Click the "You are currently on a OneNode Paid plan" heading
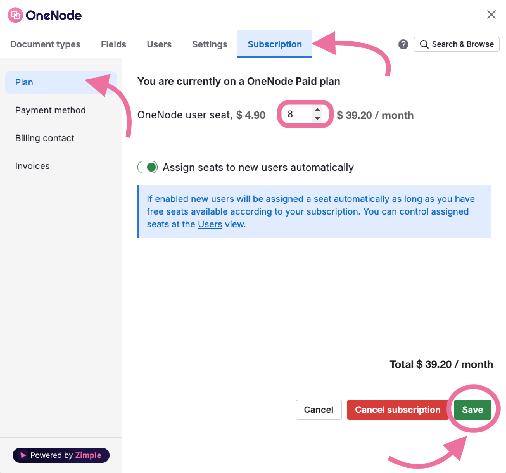The image size is (506, 473). (239, 81)
